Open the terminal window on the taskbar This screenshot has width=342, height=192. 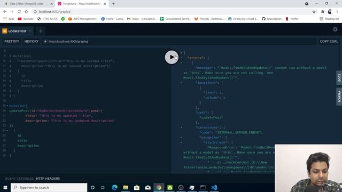[x=203, y=187]
